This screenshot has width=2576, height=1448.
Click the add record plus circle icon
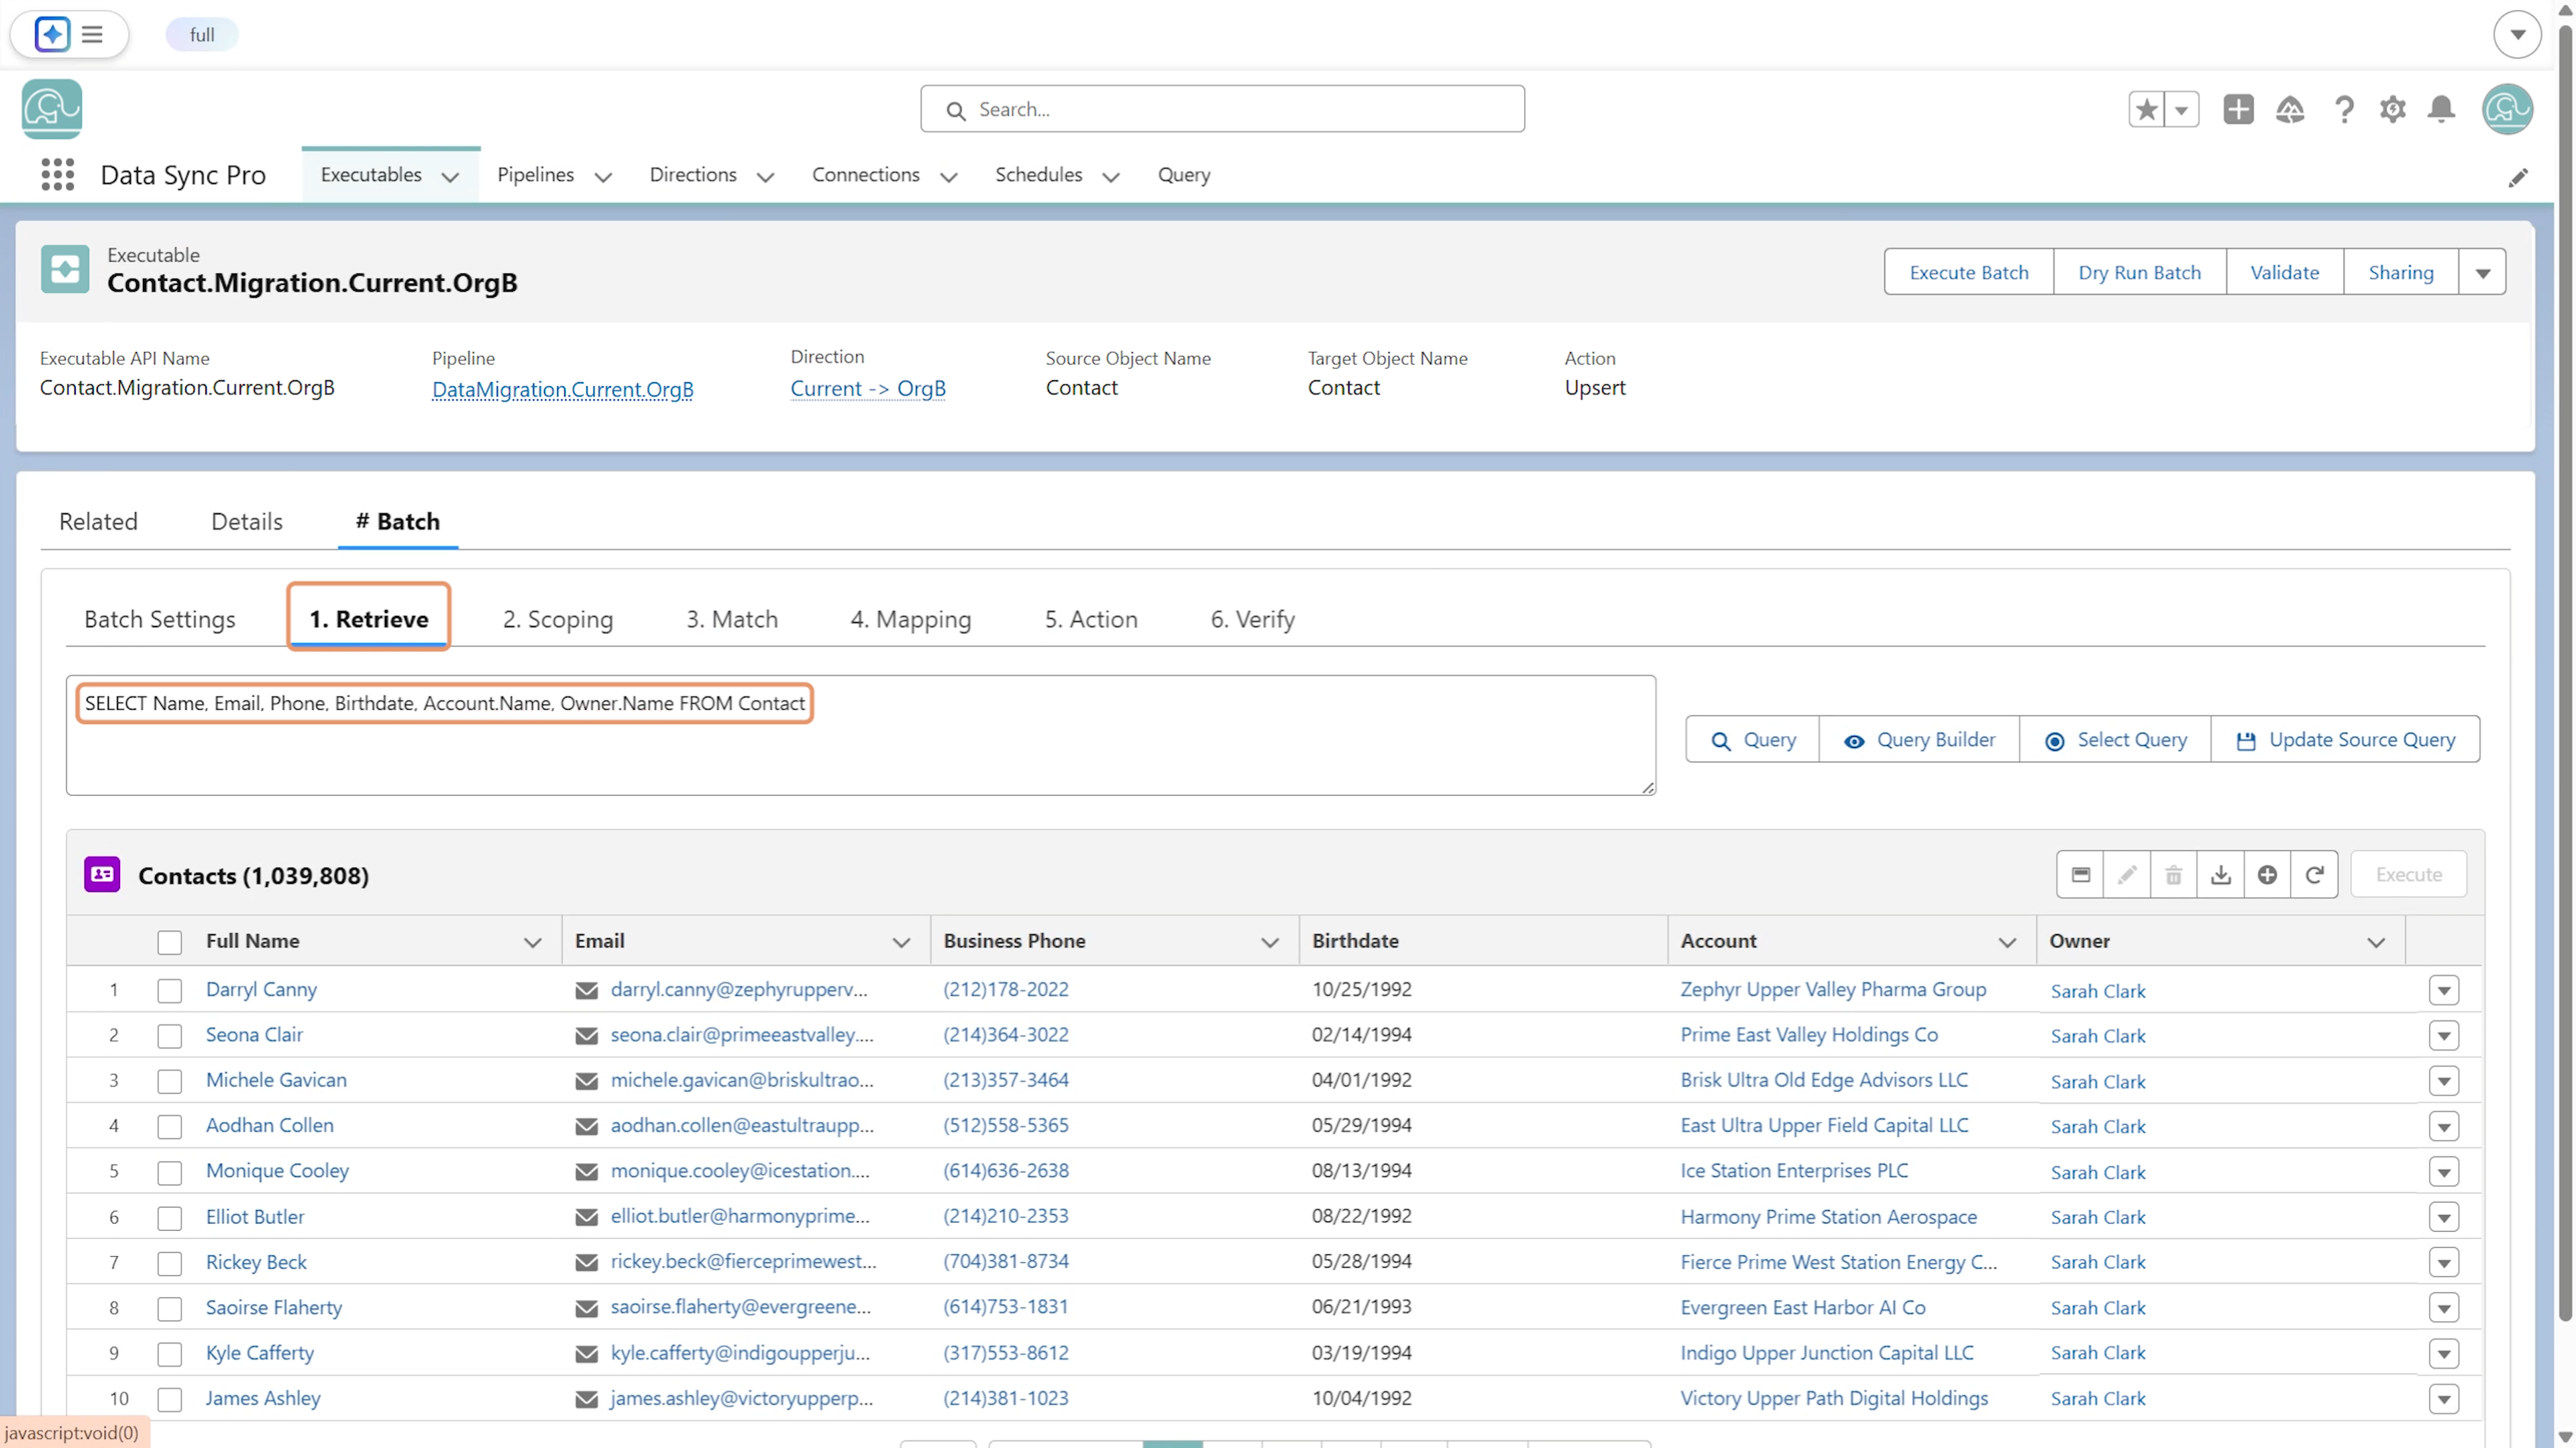2267,874
